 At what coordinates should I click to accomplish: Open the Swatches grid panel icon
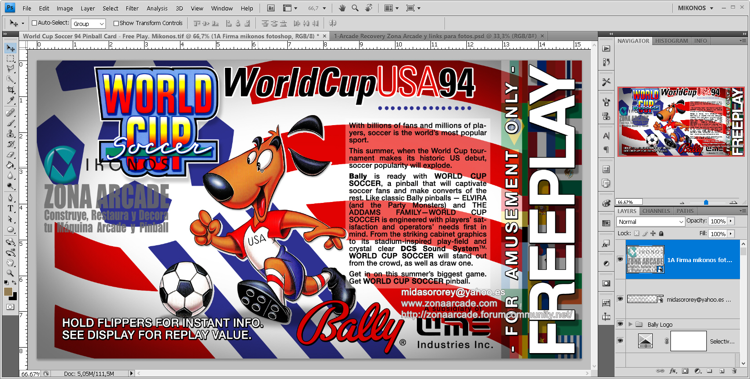606,223
